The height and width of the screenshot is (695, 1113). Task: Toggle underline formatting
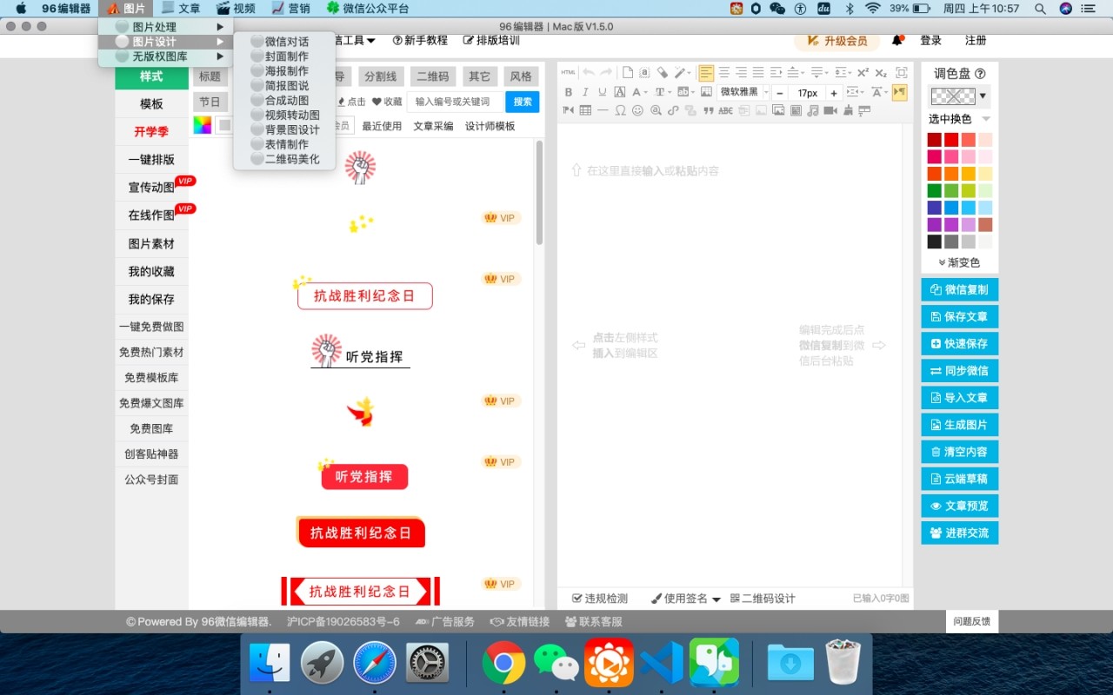pyautogui.click(x=602, y=91)
